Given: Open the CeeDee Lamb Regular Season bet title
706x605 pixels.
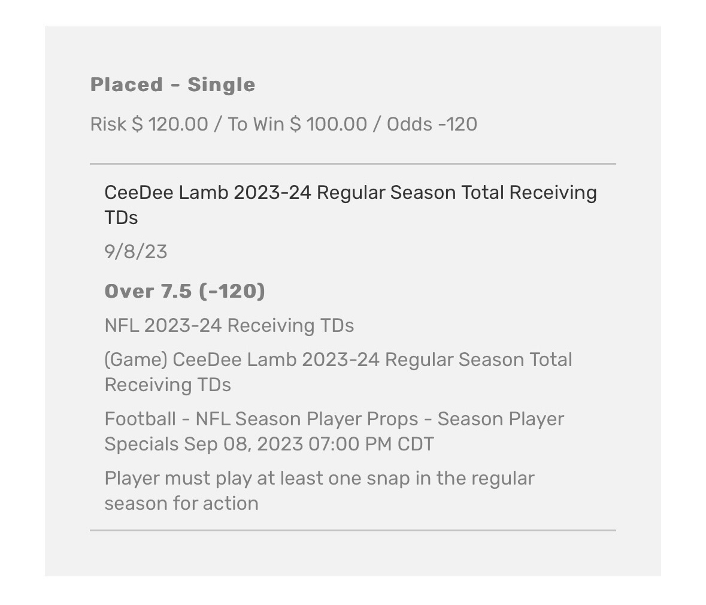Looking at the screenshot, I should (350, 193).
